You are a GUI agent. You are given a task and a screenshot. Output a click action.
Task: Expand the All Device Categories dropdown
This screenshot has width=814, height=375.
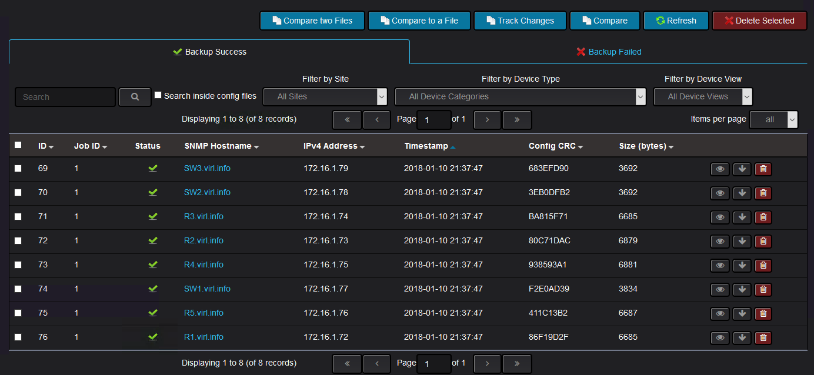[520, 96]
